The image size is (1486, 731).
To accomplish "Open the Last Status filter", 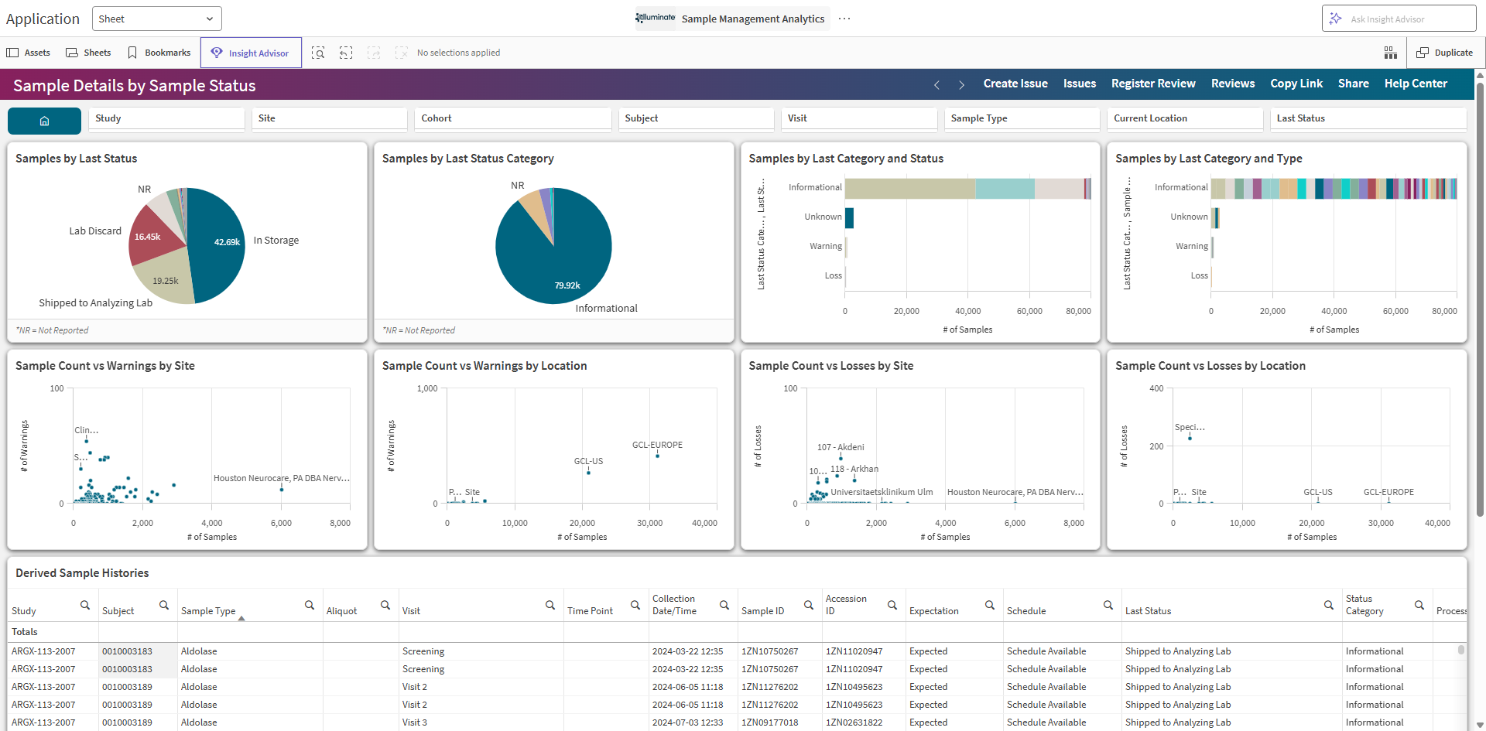I will point(1368,118).
